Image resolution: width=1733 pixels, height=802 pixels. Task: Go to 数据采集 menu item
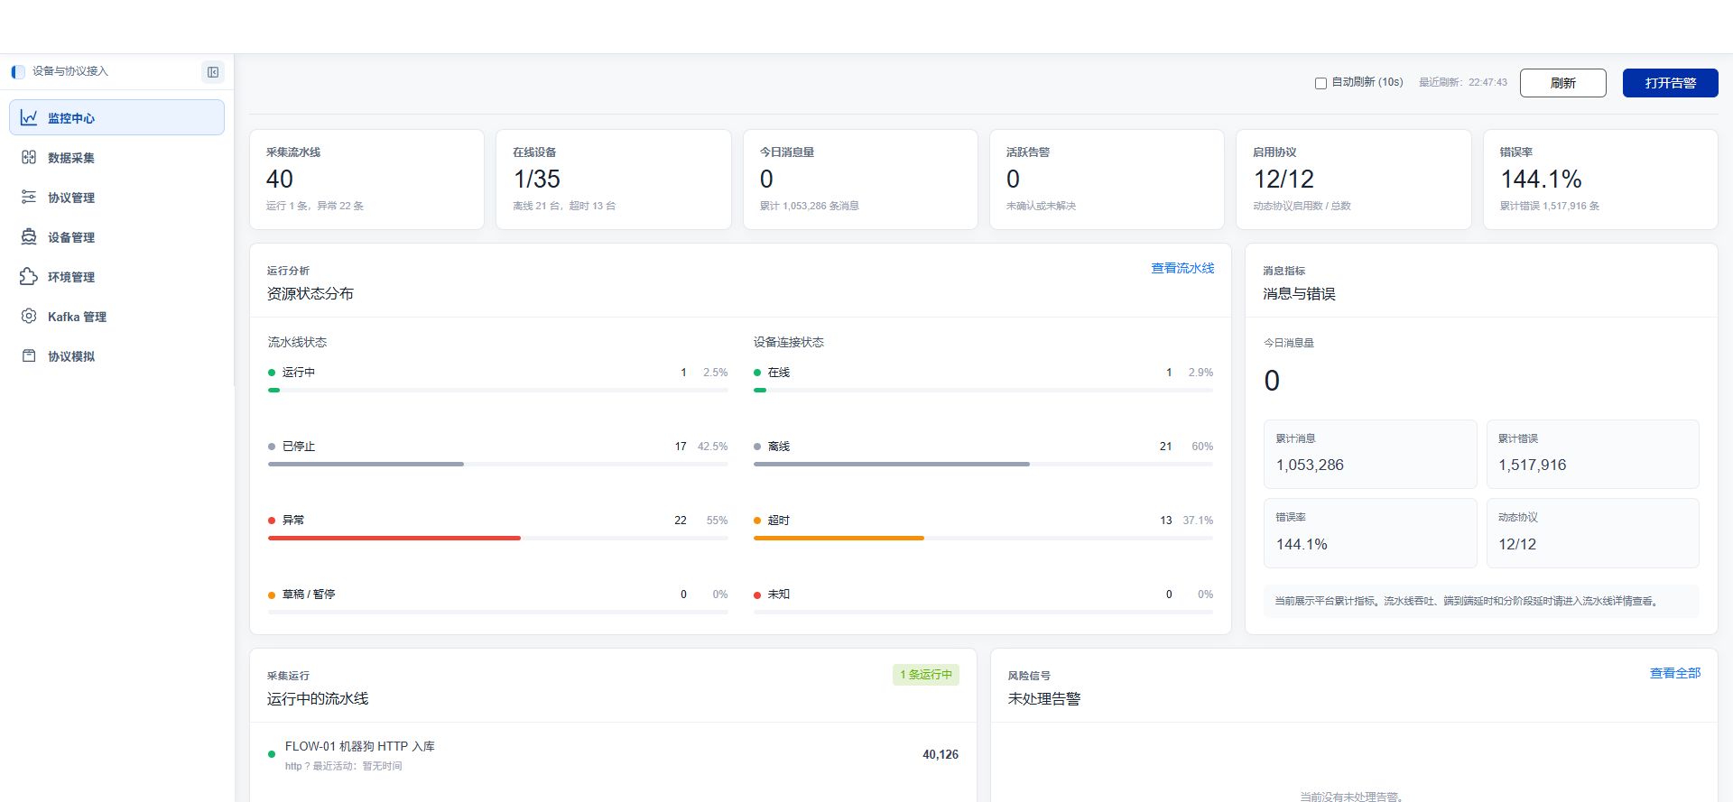coord(116,157)
